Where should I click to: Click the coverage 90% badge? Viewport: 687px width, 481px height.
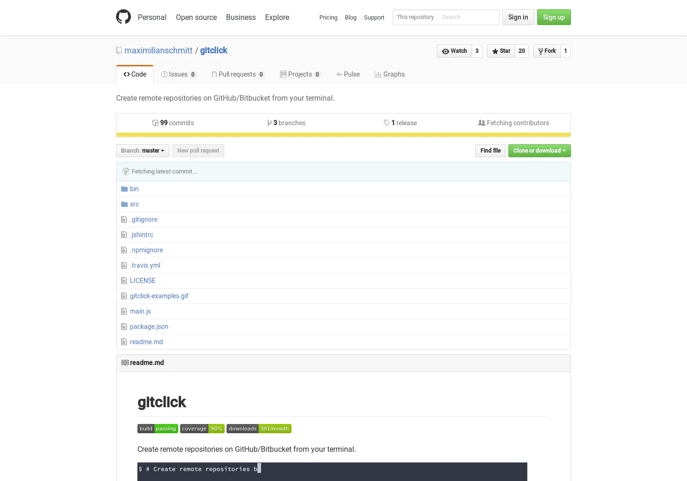click(202, 429)
